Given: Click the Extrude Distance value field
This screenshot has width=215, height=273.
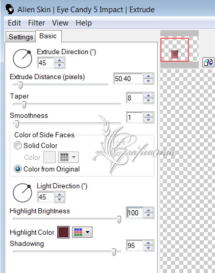Looking at the screenshot, I should coord(128,79).
